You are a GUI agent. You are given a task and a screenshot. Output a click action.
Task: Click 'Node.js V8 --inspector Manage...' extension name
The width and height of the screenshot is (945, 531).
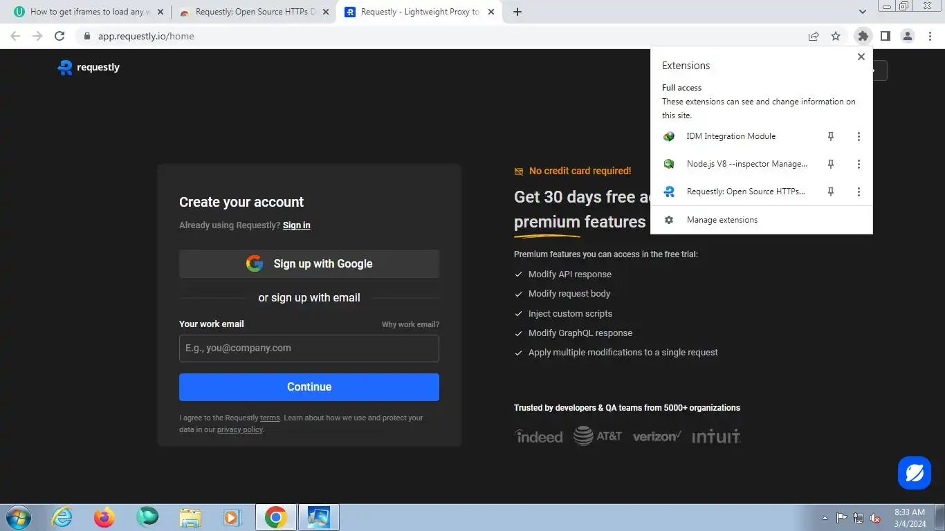747,164
